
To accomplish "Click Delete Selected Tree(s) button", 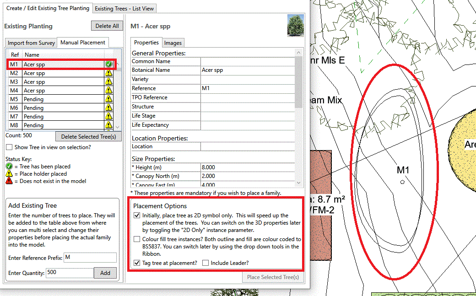I will (x=88, y=136).
